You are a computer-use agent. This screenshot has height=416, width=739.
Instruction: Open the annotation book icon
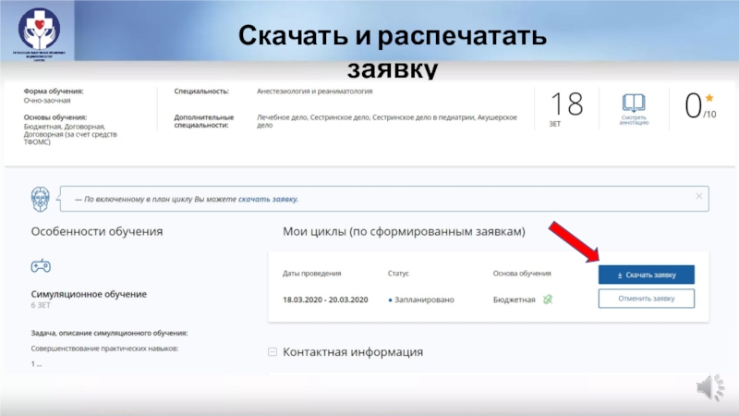point(634,103)
